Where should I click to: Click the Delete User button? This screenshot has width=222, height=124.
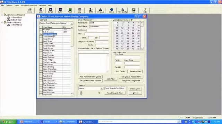click(135, 89)
